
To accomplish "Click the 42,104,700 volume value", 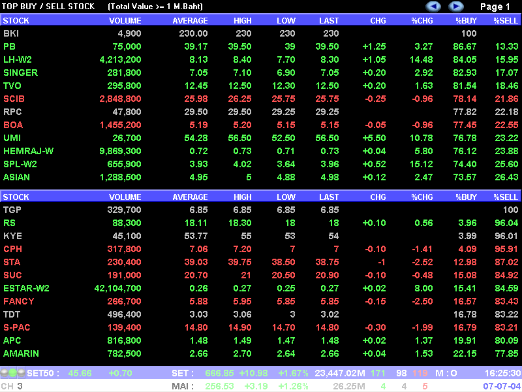I will pyautogui.click(x=118, y=288).
